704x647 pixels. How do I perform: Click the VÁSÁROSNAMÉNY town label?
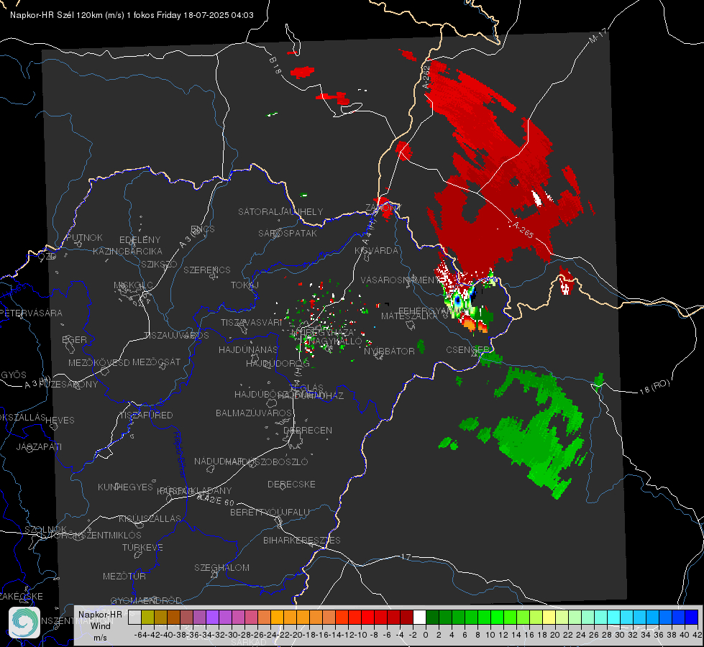click(400, 280)
